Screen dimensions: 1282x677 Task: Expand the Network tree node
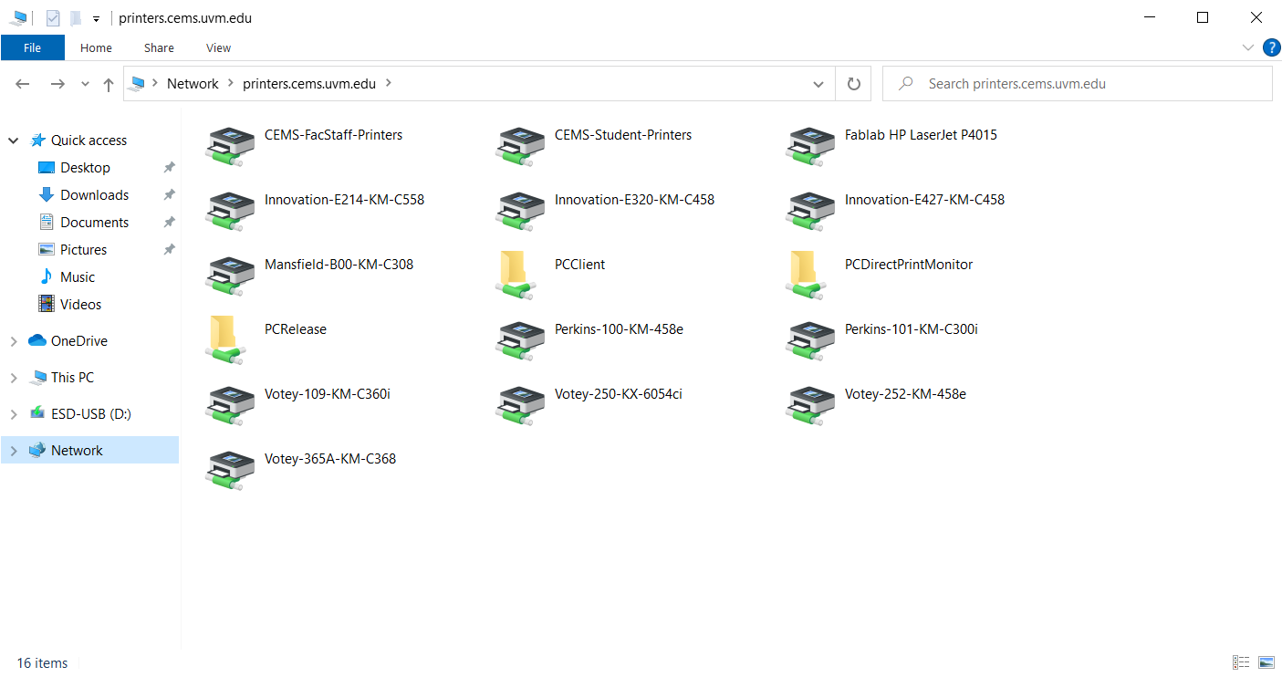(x=14, y=451)
